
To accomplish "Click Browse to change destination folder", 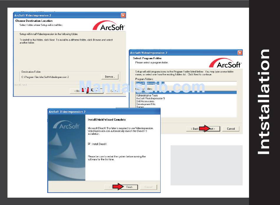I will tap(110, 77).
